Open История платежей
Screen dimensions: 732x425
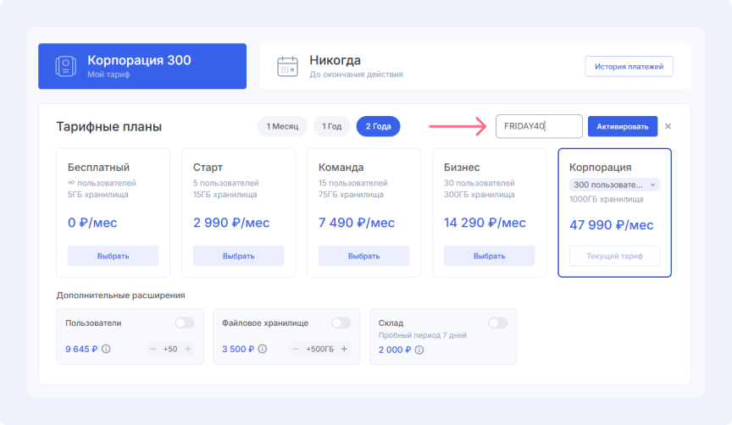pyautogui.click(x=629, y=66)
